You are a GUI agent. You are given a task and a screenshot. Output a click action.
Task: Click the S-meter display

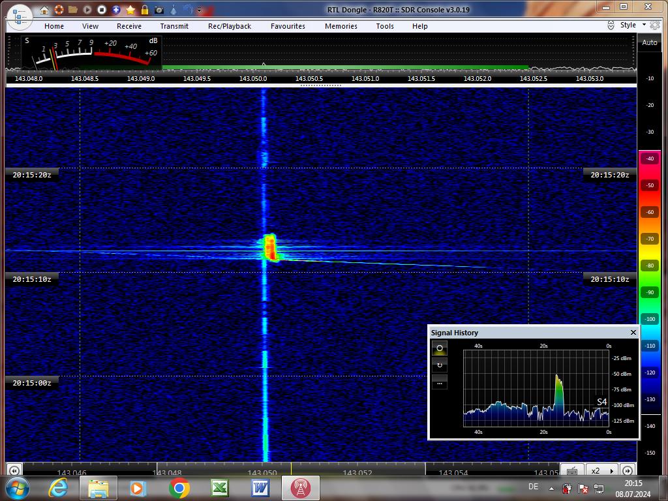point(91,53)
